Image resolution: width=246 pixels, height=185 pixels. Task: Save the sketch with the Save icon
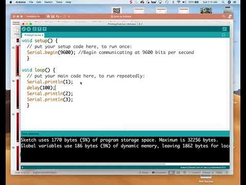click(45, 29)
